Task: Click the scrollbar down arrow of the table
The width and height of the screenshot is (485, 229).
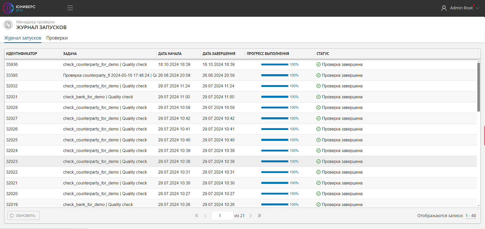Action: [x=479, y=205]
